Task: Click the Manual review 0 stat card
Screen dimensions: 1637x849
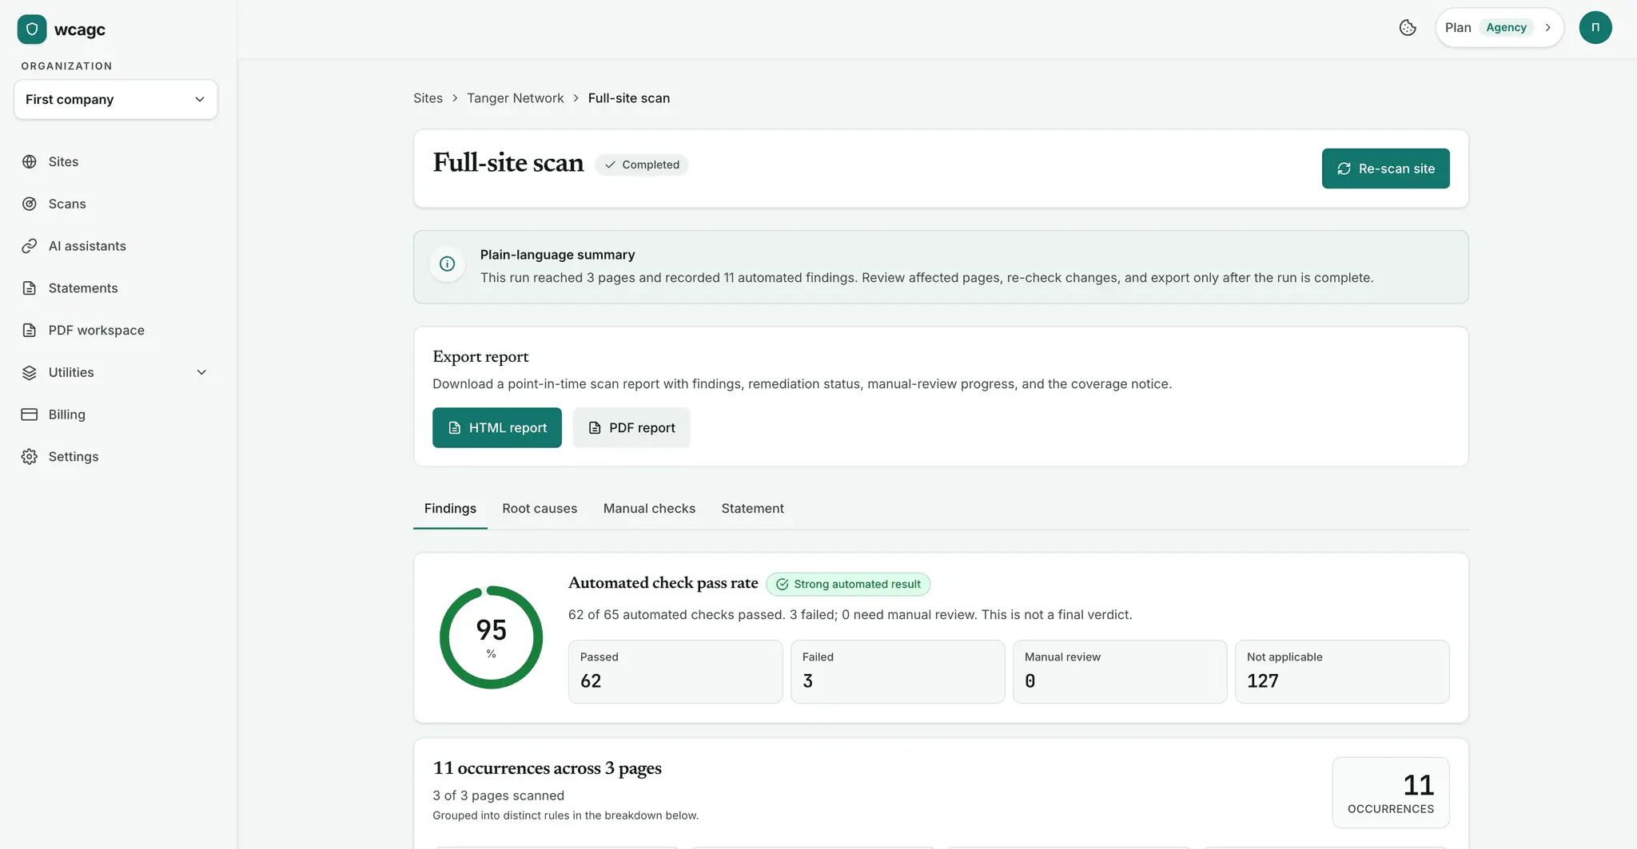Action: 1120,672
